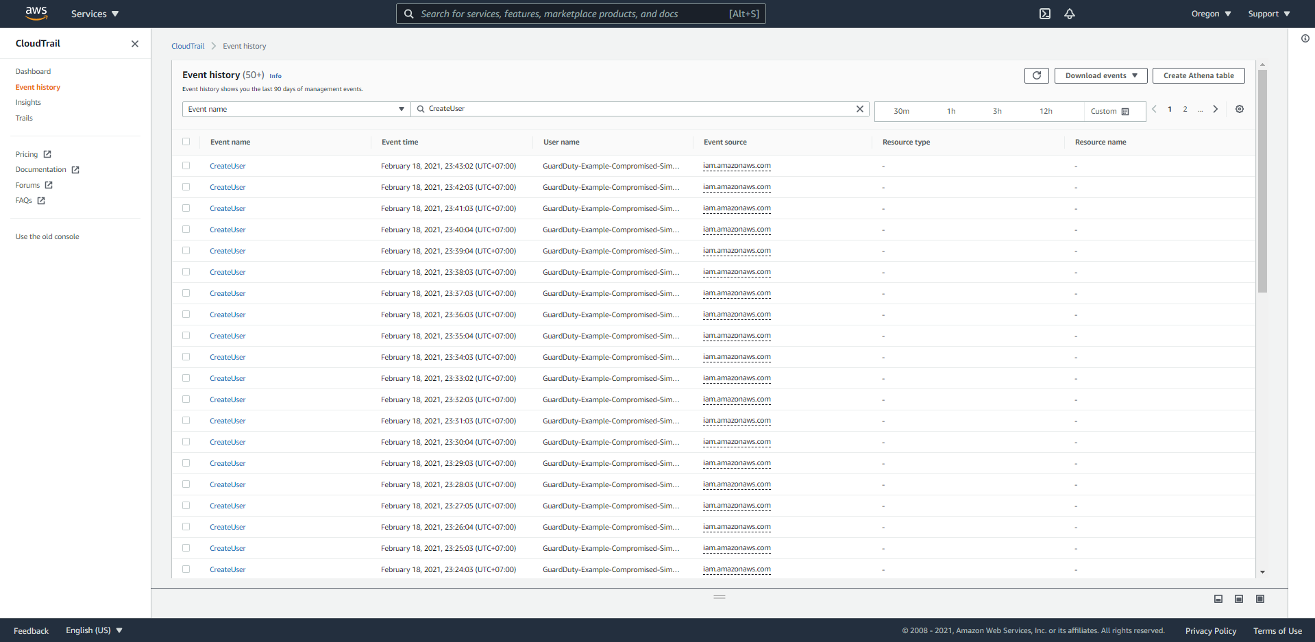Open Privacy Policy link

pos(1211,630)
